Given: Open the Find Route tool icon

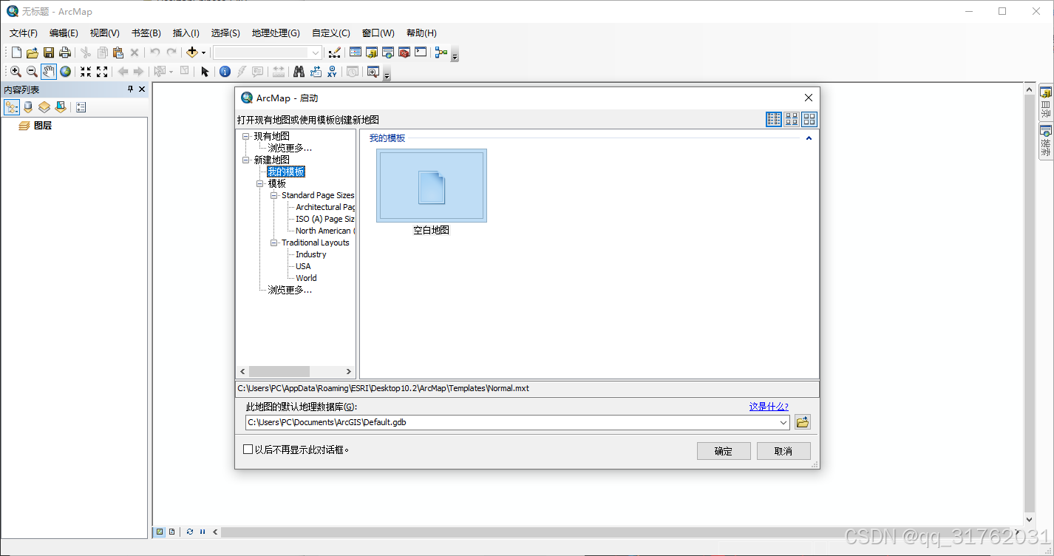Looking at the screenshot, I should click(x=316, y=72).
